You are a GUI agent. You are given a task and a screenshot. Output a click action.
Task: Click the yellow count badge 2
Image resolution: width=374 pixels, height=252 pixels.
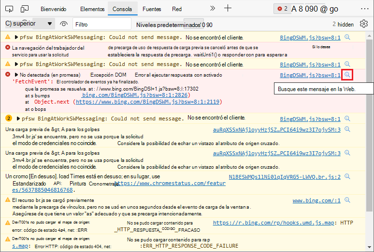pyautogui.click(x=9, y=118)
